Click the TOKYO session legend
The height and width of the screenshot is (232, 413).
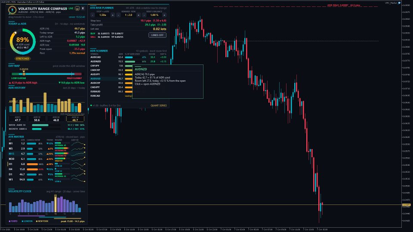pyautogui.click(x=13, y=221)
